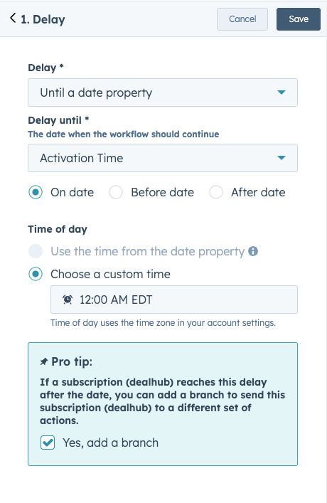Click the Until a date property text
The width and height of the screenshot is (327, 503).
96,92
